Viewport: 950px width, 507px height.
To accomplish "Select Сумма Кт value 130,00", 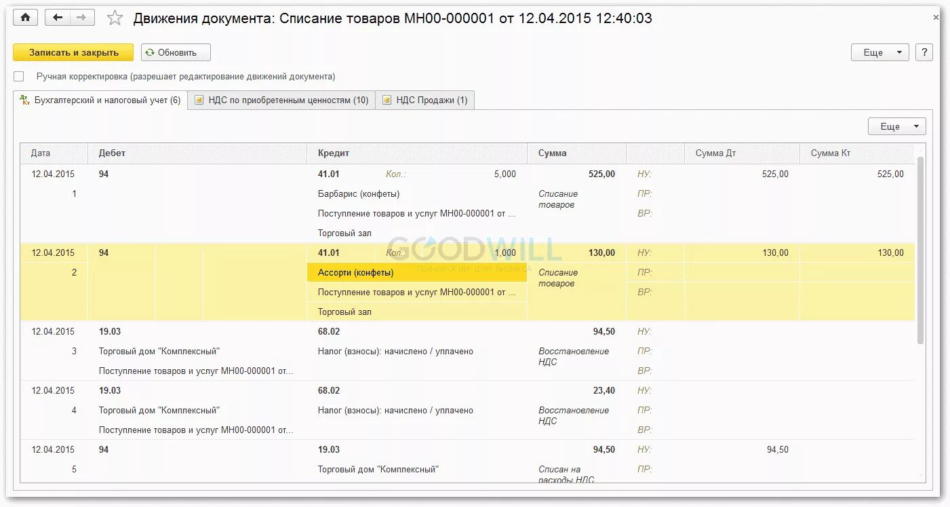I will coord(890,252).
